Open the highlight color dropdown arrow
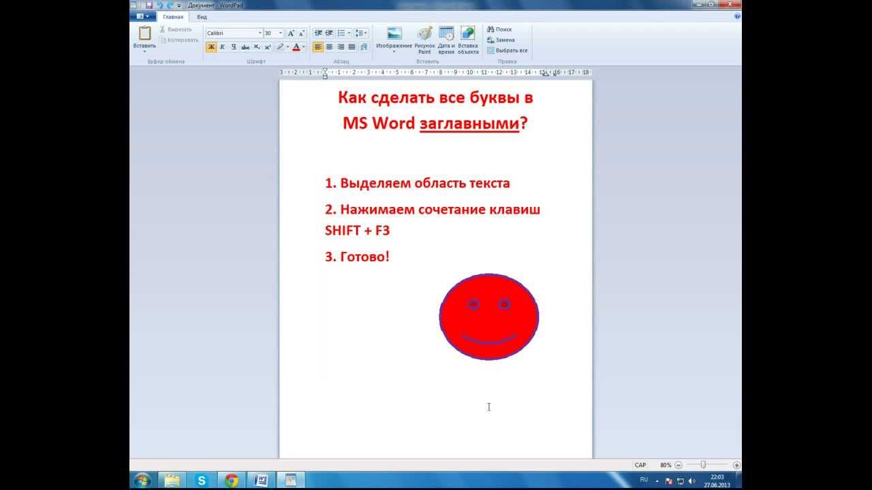 click(287, 47)
